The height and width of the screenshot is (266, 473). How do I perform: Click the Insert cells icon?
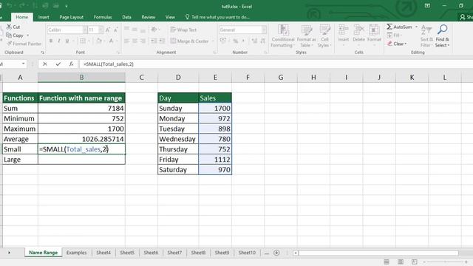pos(343,30)
